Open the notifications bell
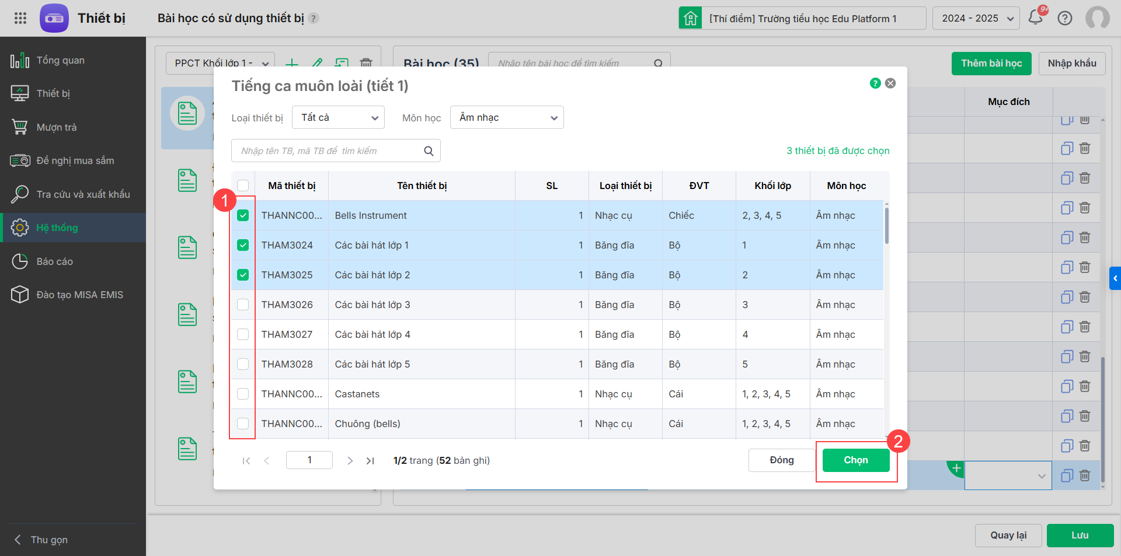 tap(1036, 18)
